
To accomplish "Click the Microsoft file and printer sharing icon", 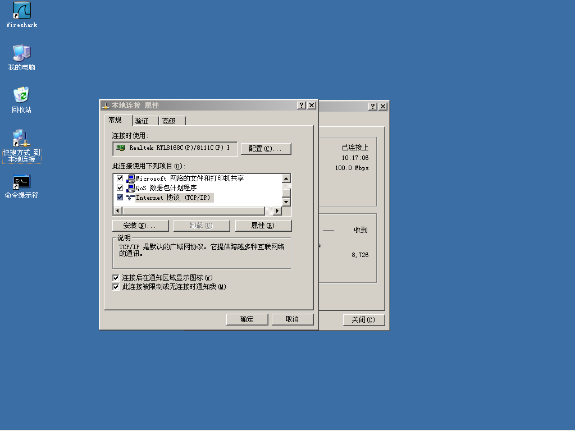I will pyautogui.click(x=130, y=178).
